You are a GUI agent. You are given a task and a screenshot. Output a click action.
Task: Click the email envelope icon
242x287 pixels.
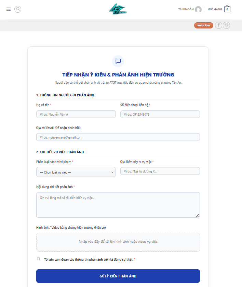coord(227,25)
